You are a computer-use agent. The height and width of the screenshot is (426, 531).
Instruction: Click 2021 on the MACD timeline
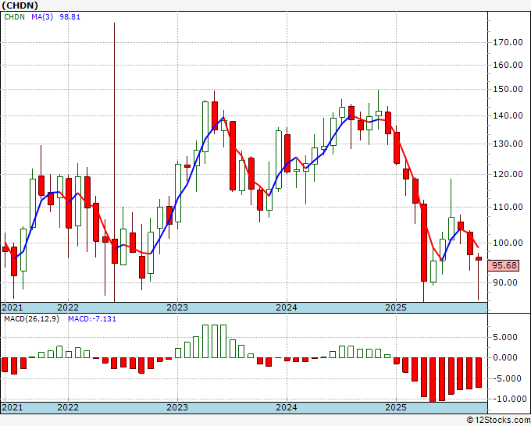pyautogui.click(x=12, y=407)
